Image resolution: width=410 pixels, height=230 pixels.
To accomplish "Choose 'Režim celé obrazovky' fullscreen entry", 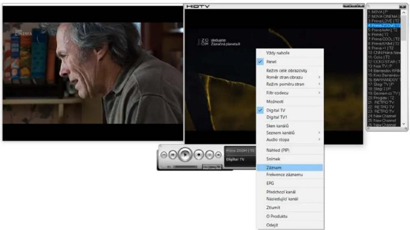I will tap(290, 70).
